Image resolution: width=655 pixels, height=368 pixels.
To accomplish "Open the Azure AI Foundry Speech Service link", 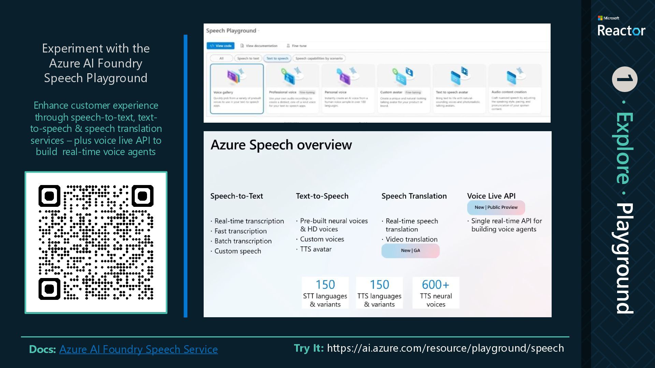I will [139, 349].
